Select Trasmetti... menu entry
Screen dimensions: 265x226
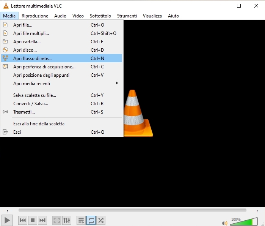coord(61,112)
